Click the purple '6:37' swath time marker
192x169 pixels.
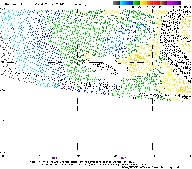pos(123,158)
